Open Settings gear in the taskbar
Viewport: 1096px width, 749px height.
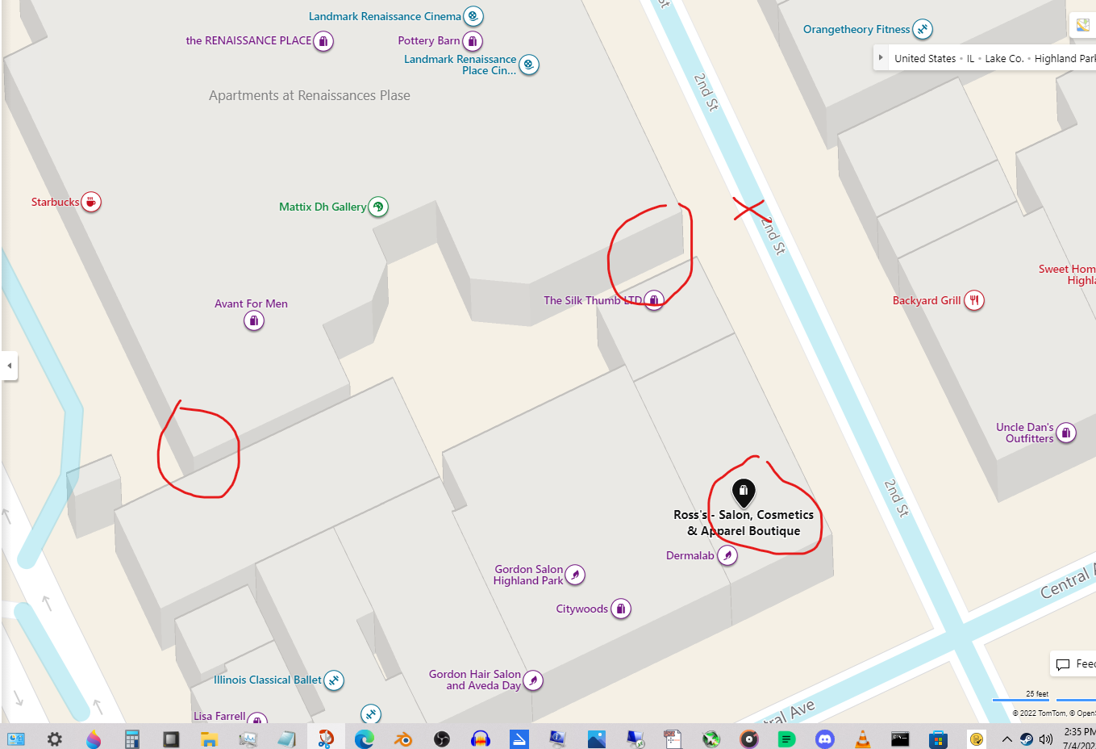[54, 739]
